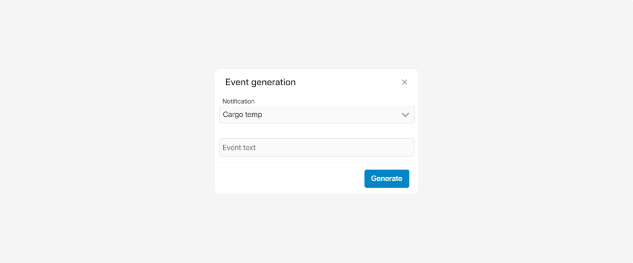Click the empty space below Cargo temp
This screenshot has height=263, width=633.
pyautogui.click(x=316, y=131)
